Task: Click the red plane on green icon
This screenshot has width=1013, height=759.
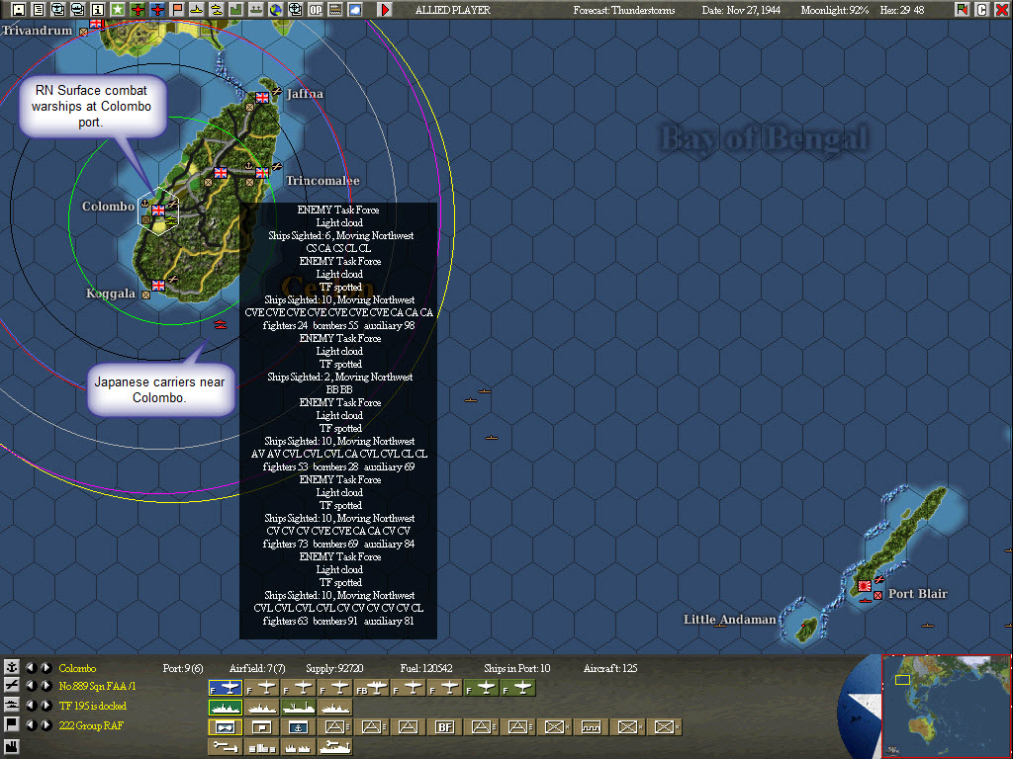Action: 138,10
